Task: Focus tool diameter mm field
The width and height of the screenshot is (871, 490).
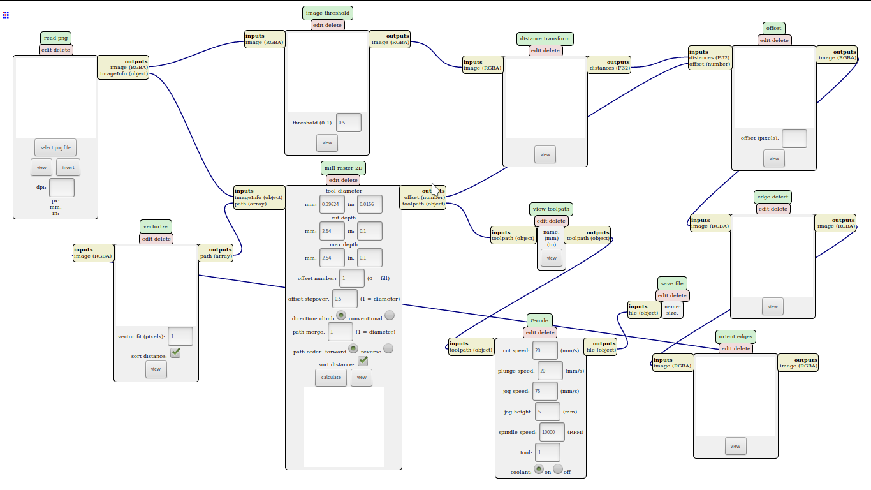Action: [332, 204]
